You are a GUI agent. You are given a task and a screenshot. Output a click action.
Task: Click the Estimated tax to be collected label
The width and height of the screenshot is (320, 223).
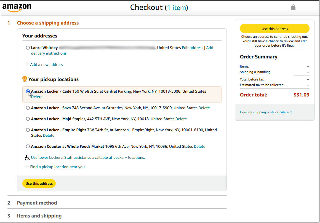pos(262,85)
